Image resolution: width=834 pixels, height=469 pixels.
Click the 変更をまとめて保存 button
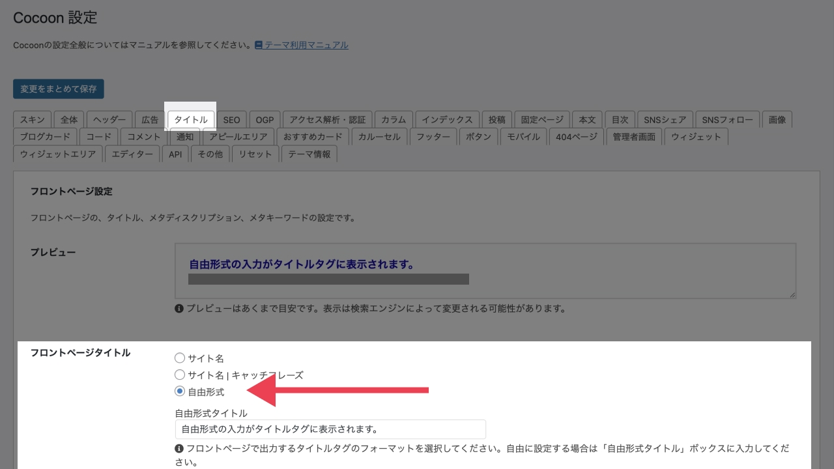tap(59, 89)
